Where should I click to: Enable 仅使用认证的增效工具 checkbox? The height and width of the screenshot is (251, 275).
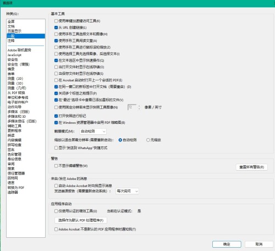coord(56,211)
